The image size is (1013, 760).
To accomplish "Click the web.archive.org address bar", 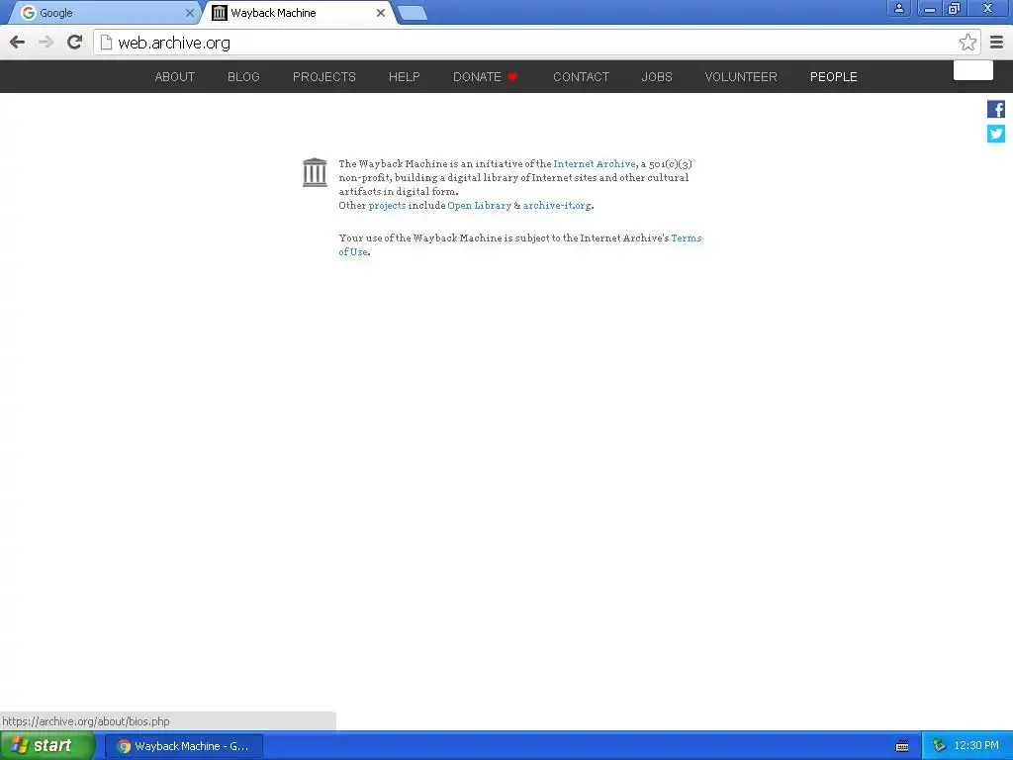I will (x=536, y=43).
